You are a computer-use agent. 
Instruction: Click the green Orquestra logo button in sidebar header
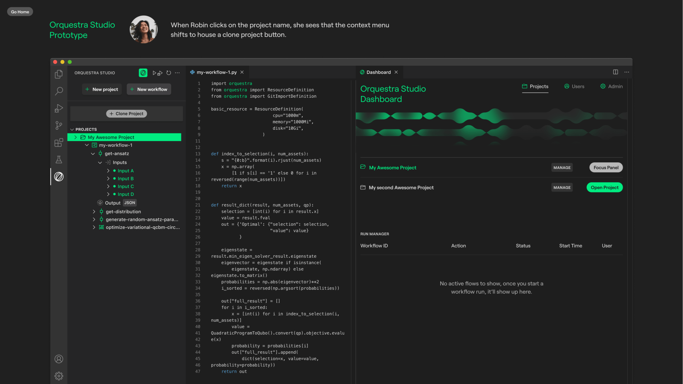pyautogui.click(x=143, y=73)
